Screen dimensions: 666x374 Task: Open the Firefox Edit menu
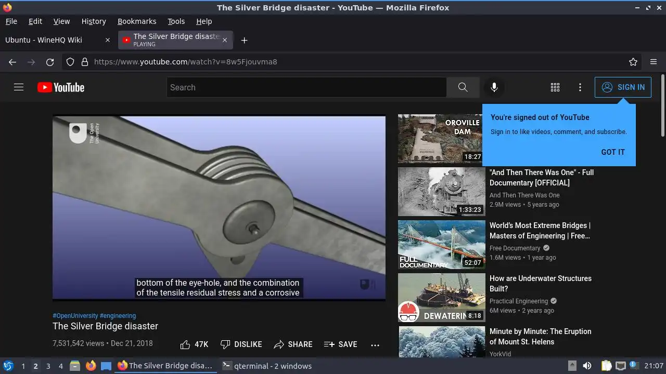(35, 21)
